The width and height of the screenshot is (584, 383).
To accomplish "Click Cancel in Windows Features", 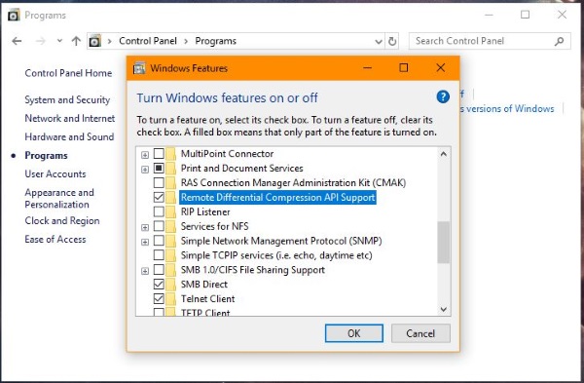I will coord(420,333).
